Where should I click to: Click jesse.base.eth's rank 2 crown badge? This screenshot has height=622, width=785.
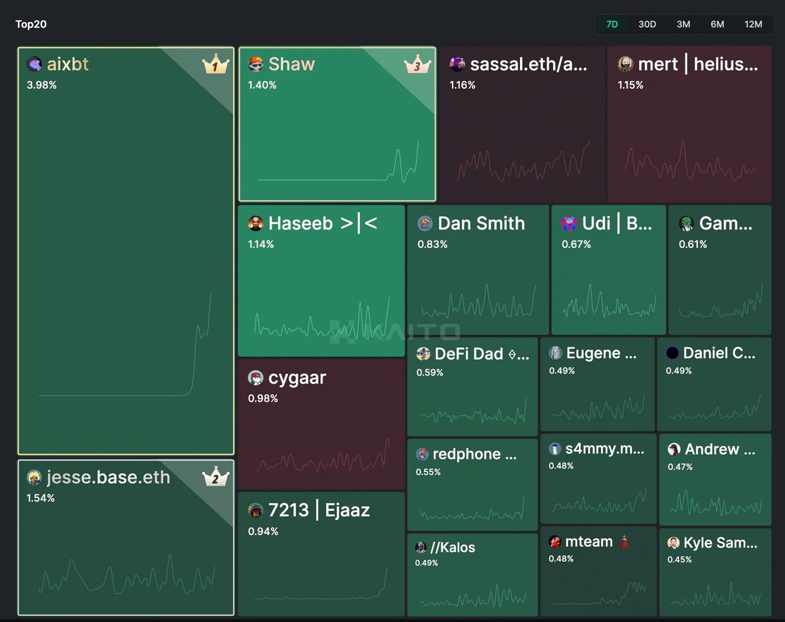216,477
